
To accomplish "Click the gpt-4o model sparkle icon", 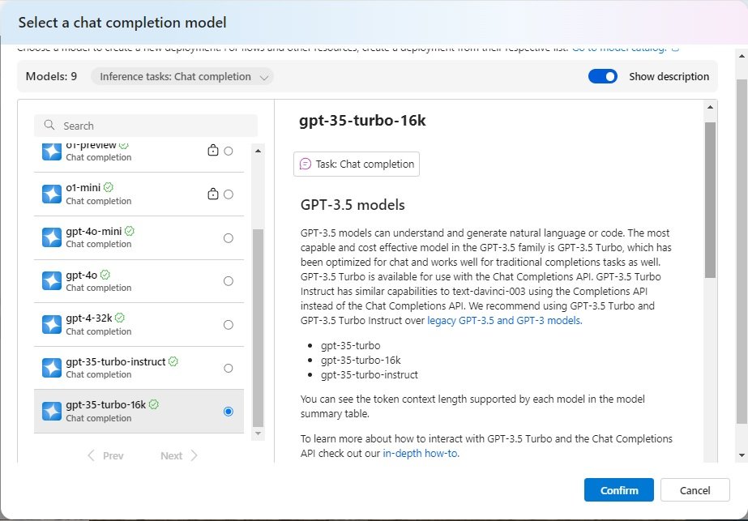I will pyautogui.click(x=52, y=281).
